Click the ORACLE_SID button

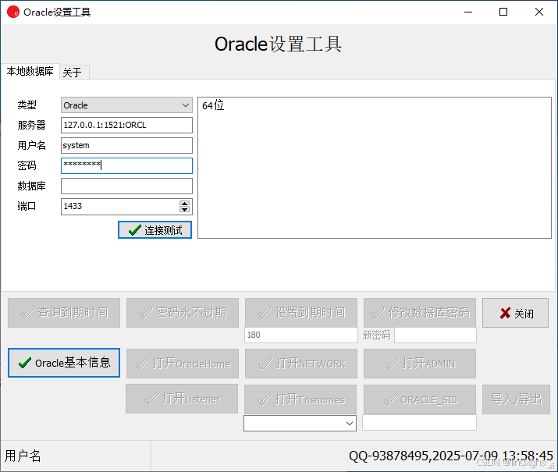click(x=420, y=399)
